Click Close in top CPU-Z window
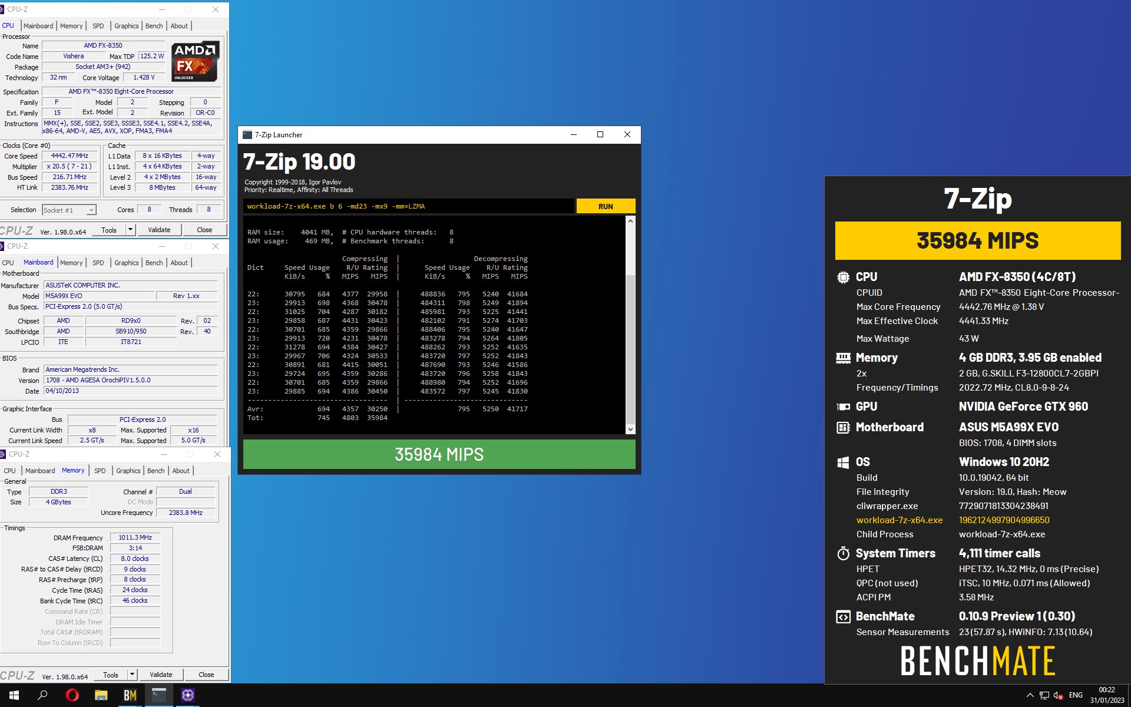Image resolution: width=1131 pixels, height=707 pixels. (x=204, y=230)
